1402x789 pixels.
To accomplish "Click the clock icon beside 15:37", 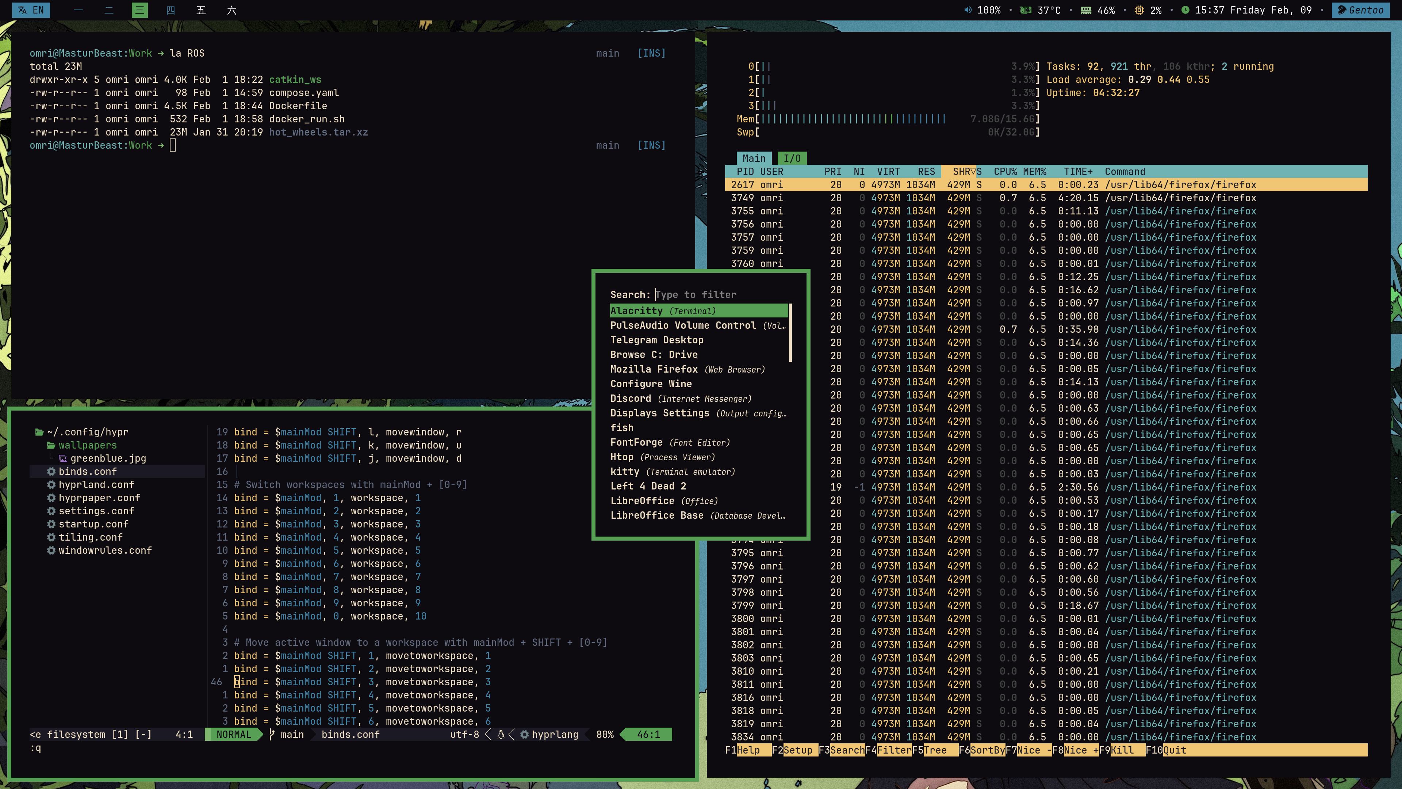I will point(1185,10).
